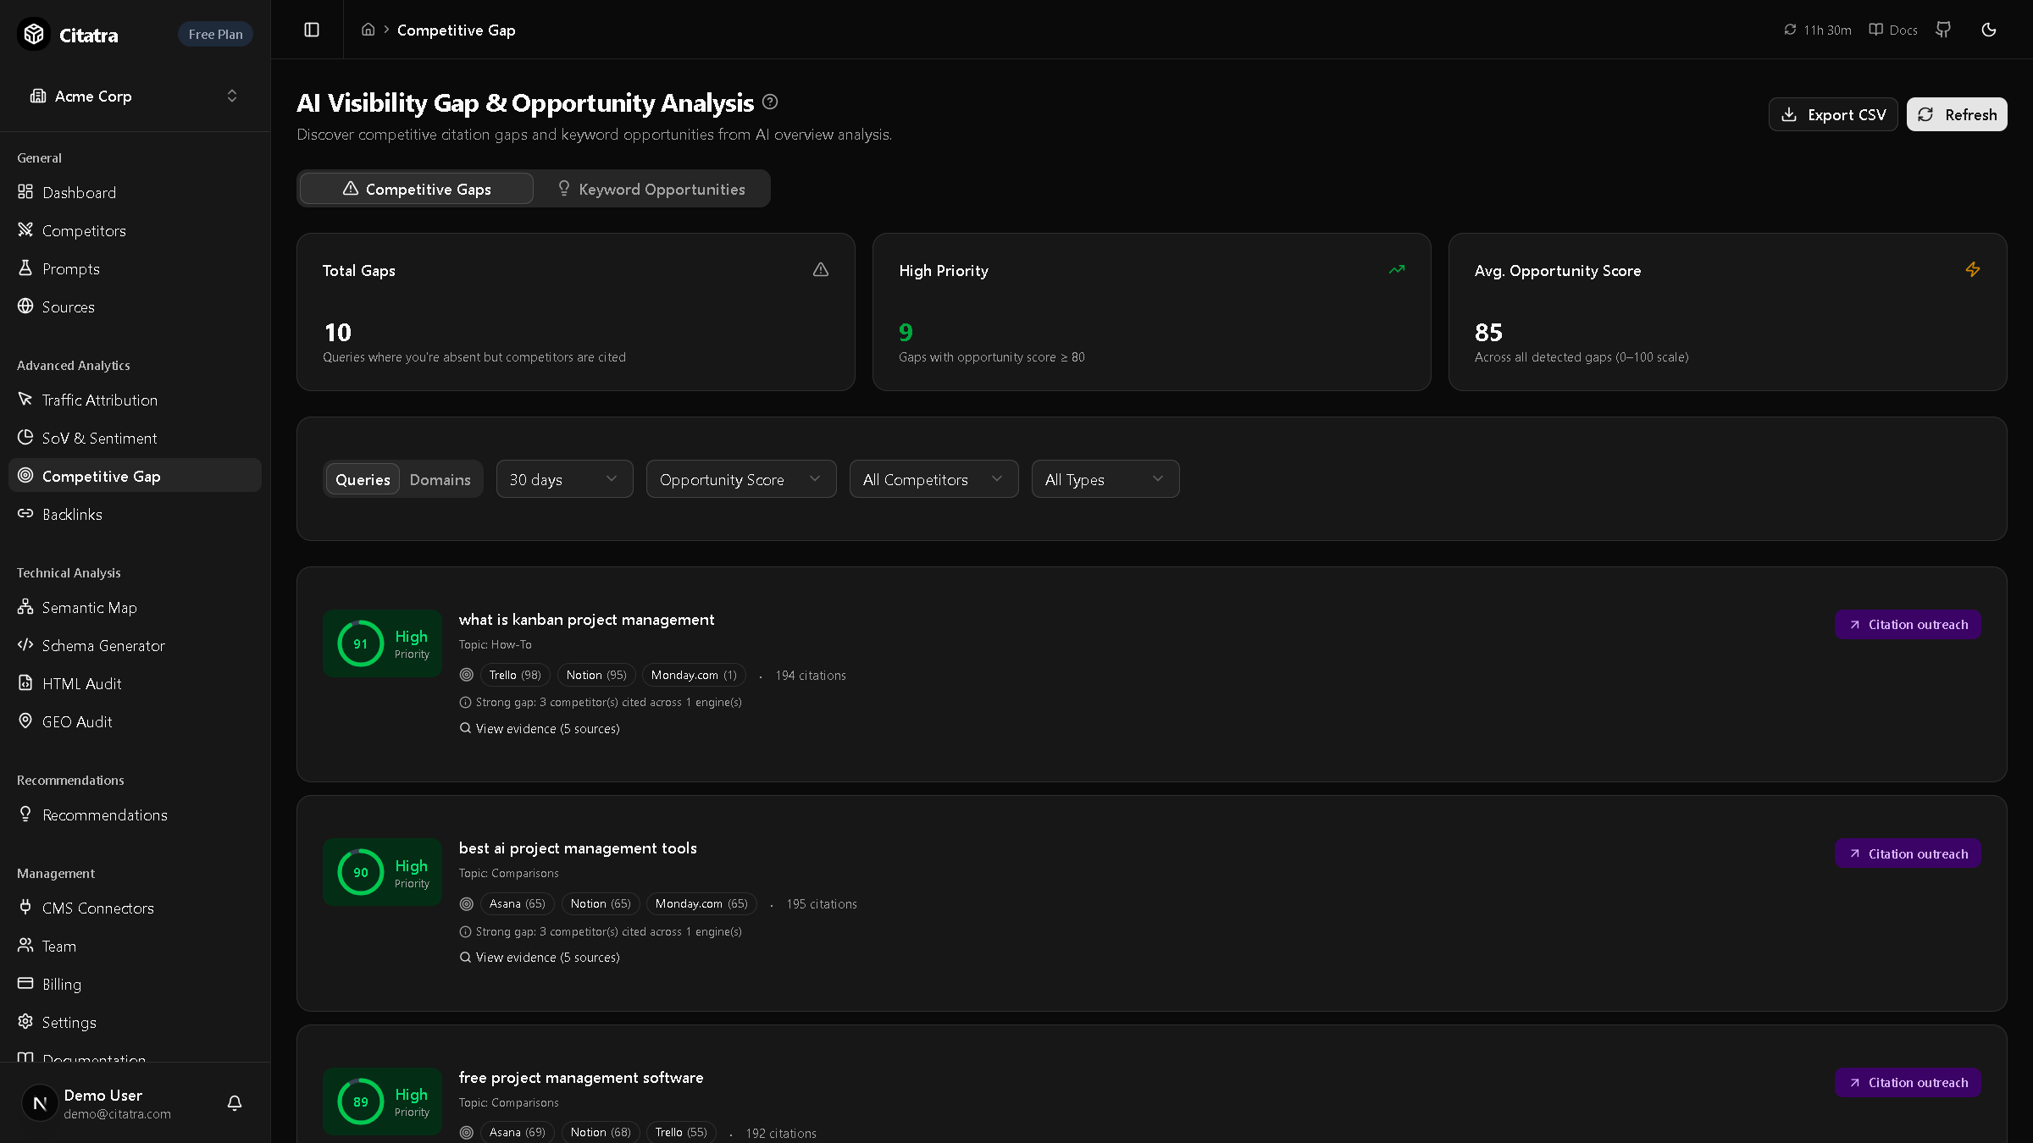Switch to Keyword Opportunities tab

pos(651,189)
